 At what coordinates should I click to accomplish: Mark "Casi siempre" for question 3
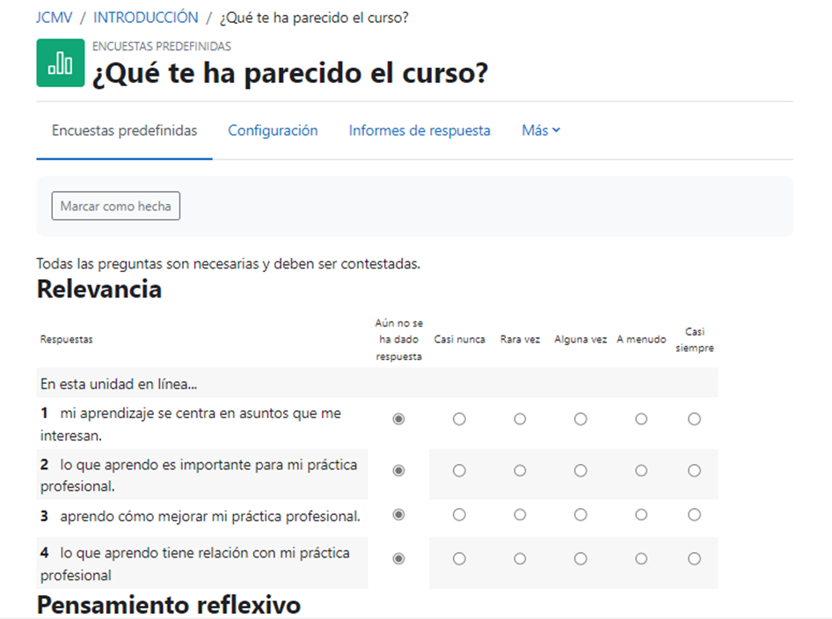(695, 515)
